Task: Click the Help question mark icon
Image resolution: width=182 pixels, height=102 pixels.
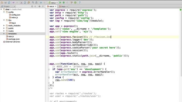Action: coord(80,3)
